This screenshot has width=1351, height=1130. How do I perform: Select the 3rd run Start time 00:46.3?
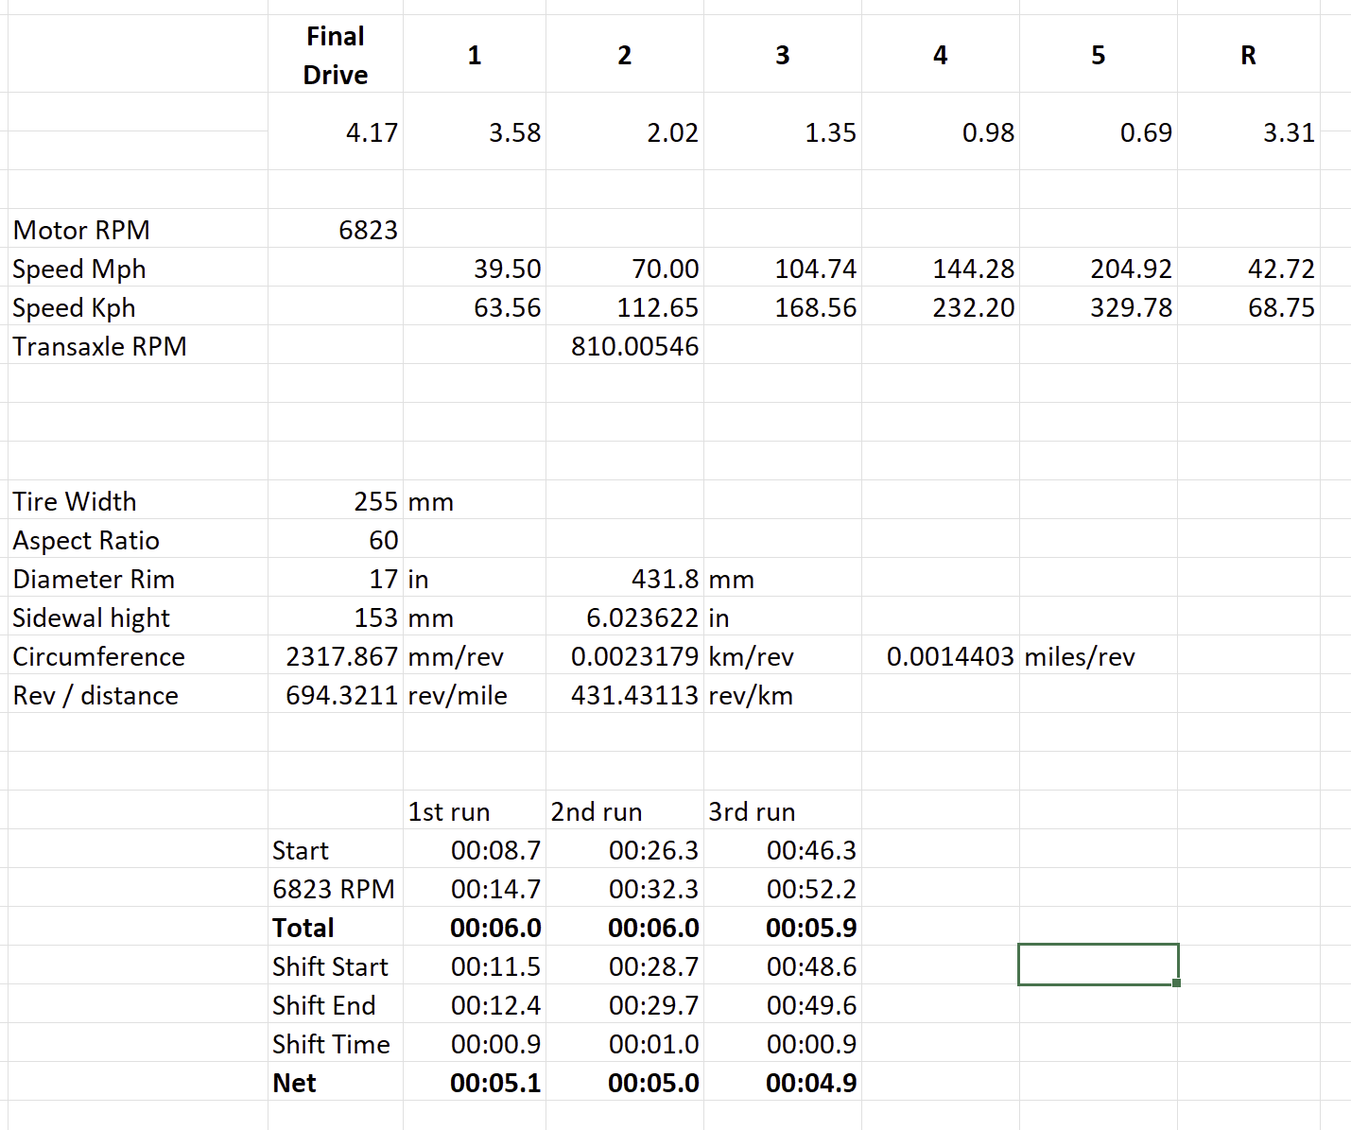pyautogui.click(x=783, y=849)
